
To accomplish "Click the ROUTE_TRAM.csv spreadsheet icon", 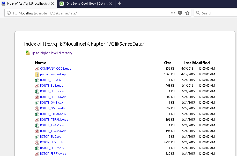I will pos(37,126).
